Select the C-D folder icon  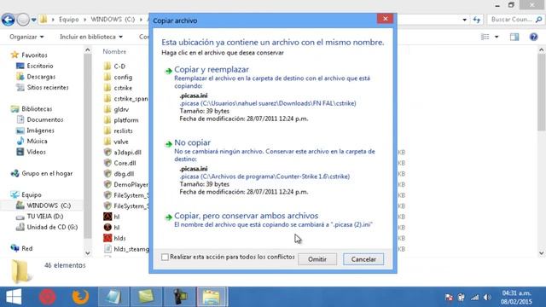click(x=107, y=67)
